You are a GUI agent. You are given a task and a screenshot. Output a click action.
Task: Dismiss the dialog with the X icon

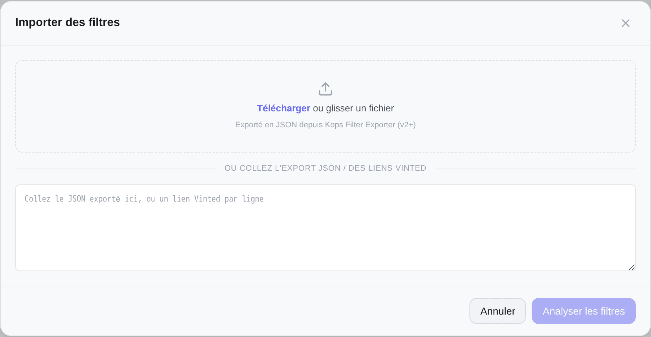(626, 23)
